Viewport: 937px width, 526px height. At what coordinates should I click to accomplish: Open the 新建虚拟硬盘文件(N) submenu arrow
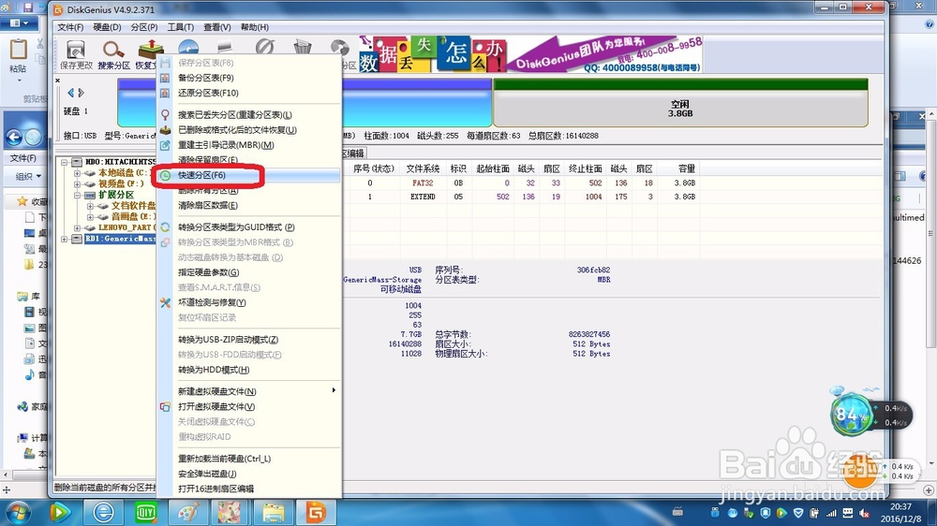point(334,390)
